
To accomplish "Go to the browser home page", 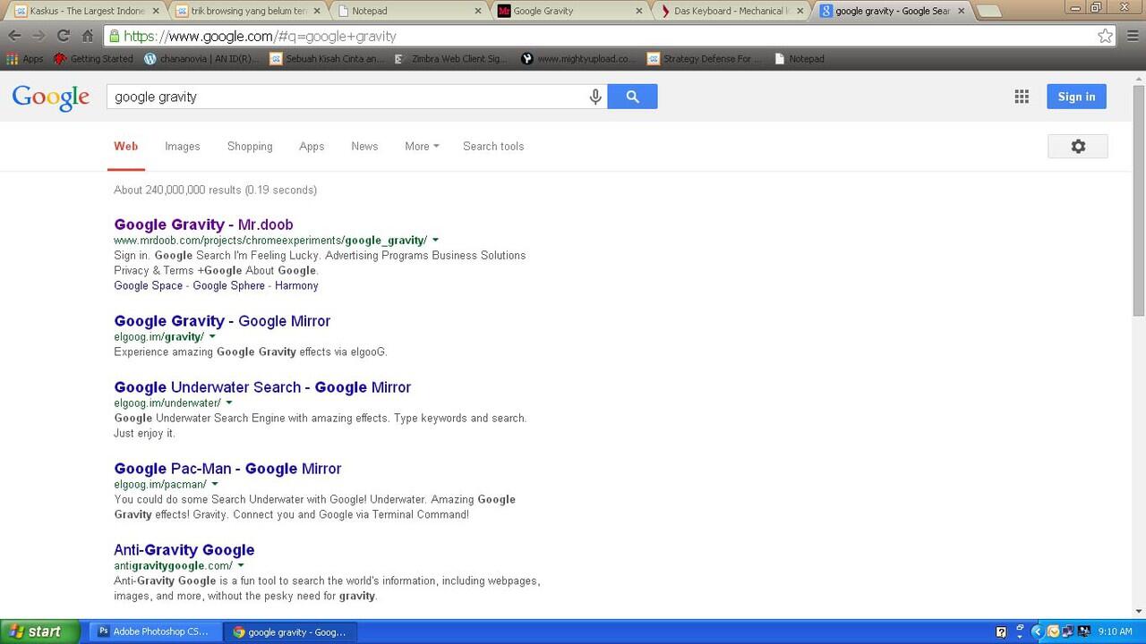I will tap(87, 36).
